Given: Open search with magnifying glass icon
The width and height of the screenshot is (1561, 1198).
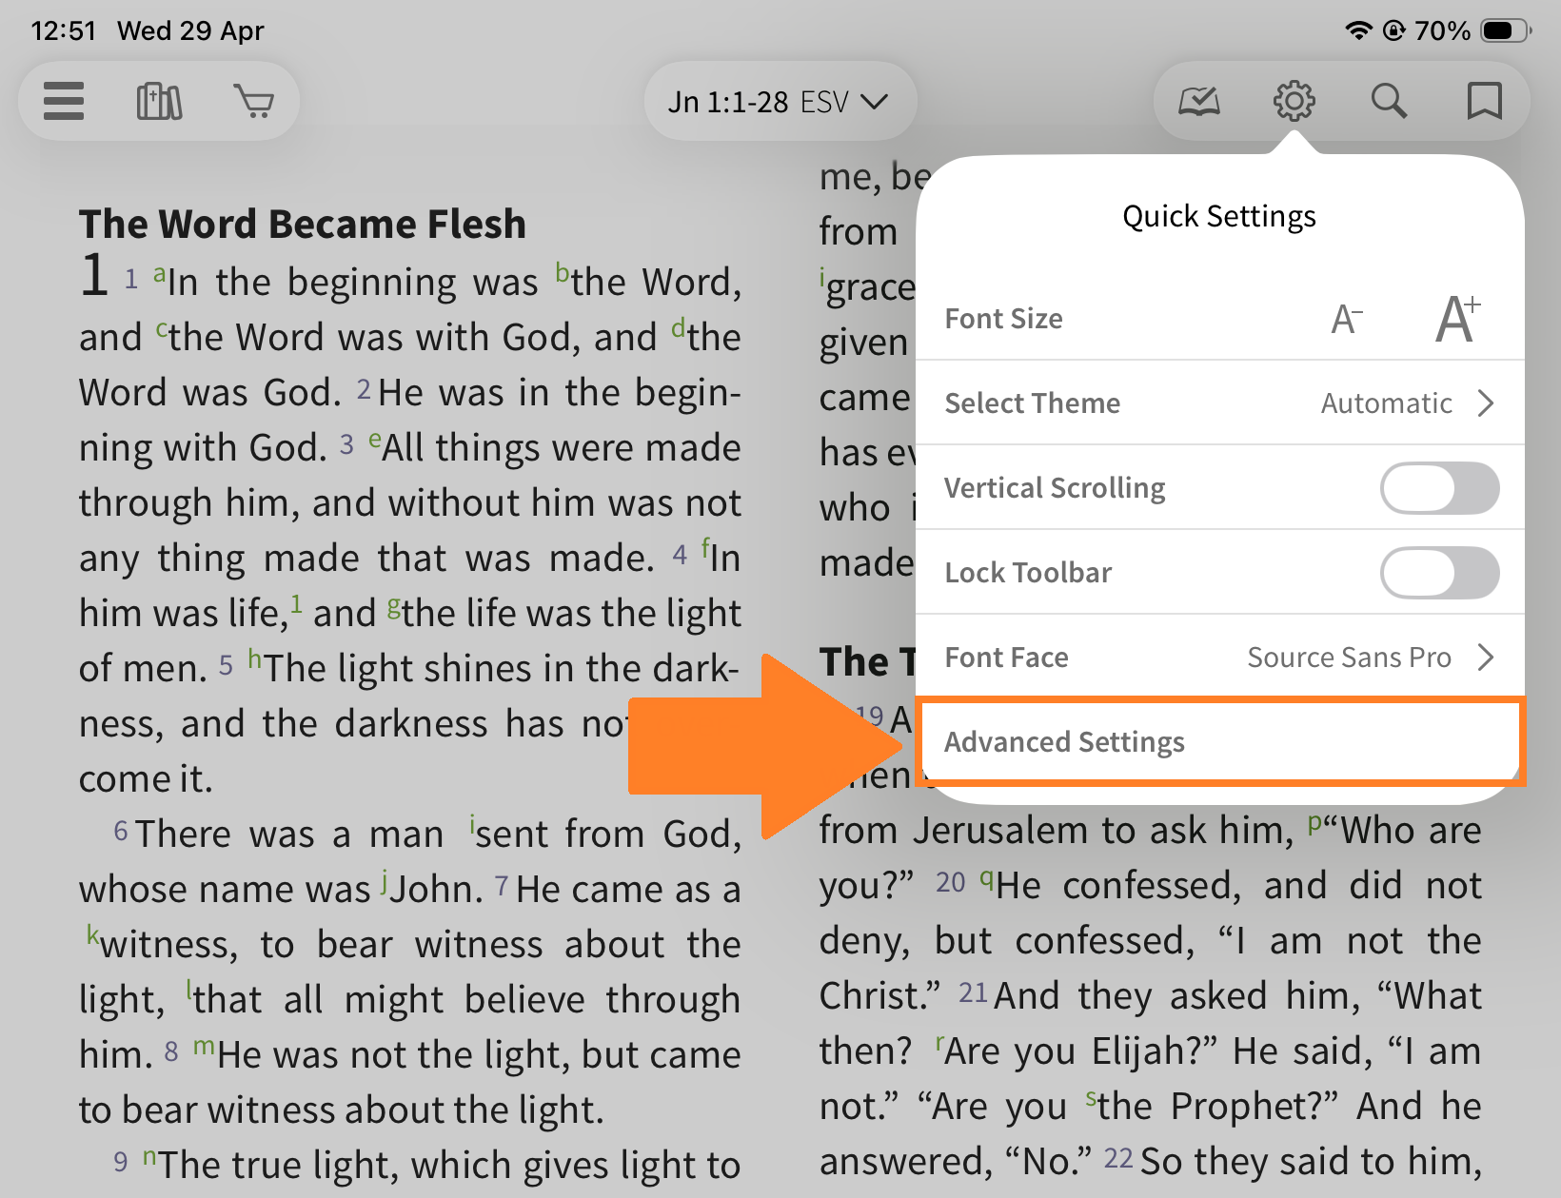Looking at the screenshot, I should pyautogui.click(x=1389, y=101).
